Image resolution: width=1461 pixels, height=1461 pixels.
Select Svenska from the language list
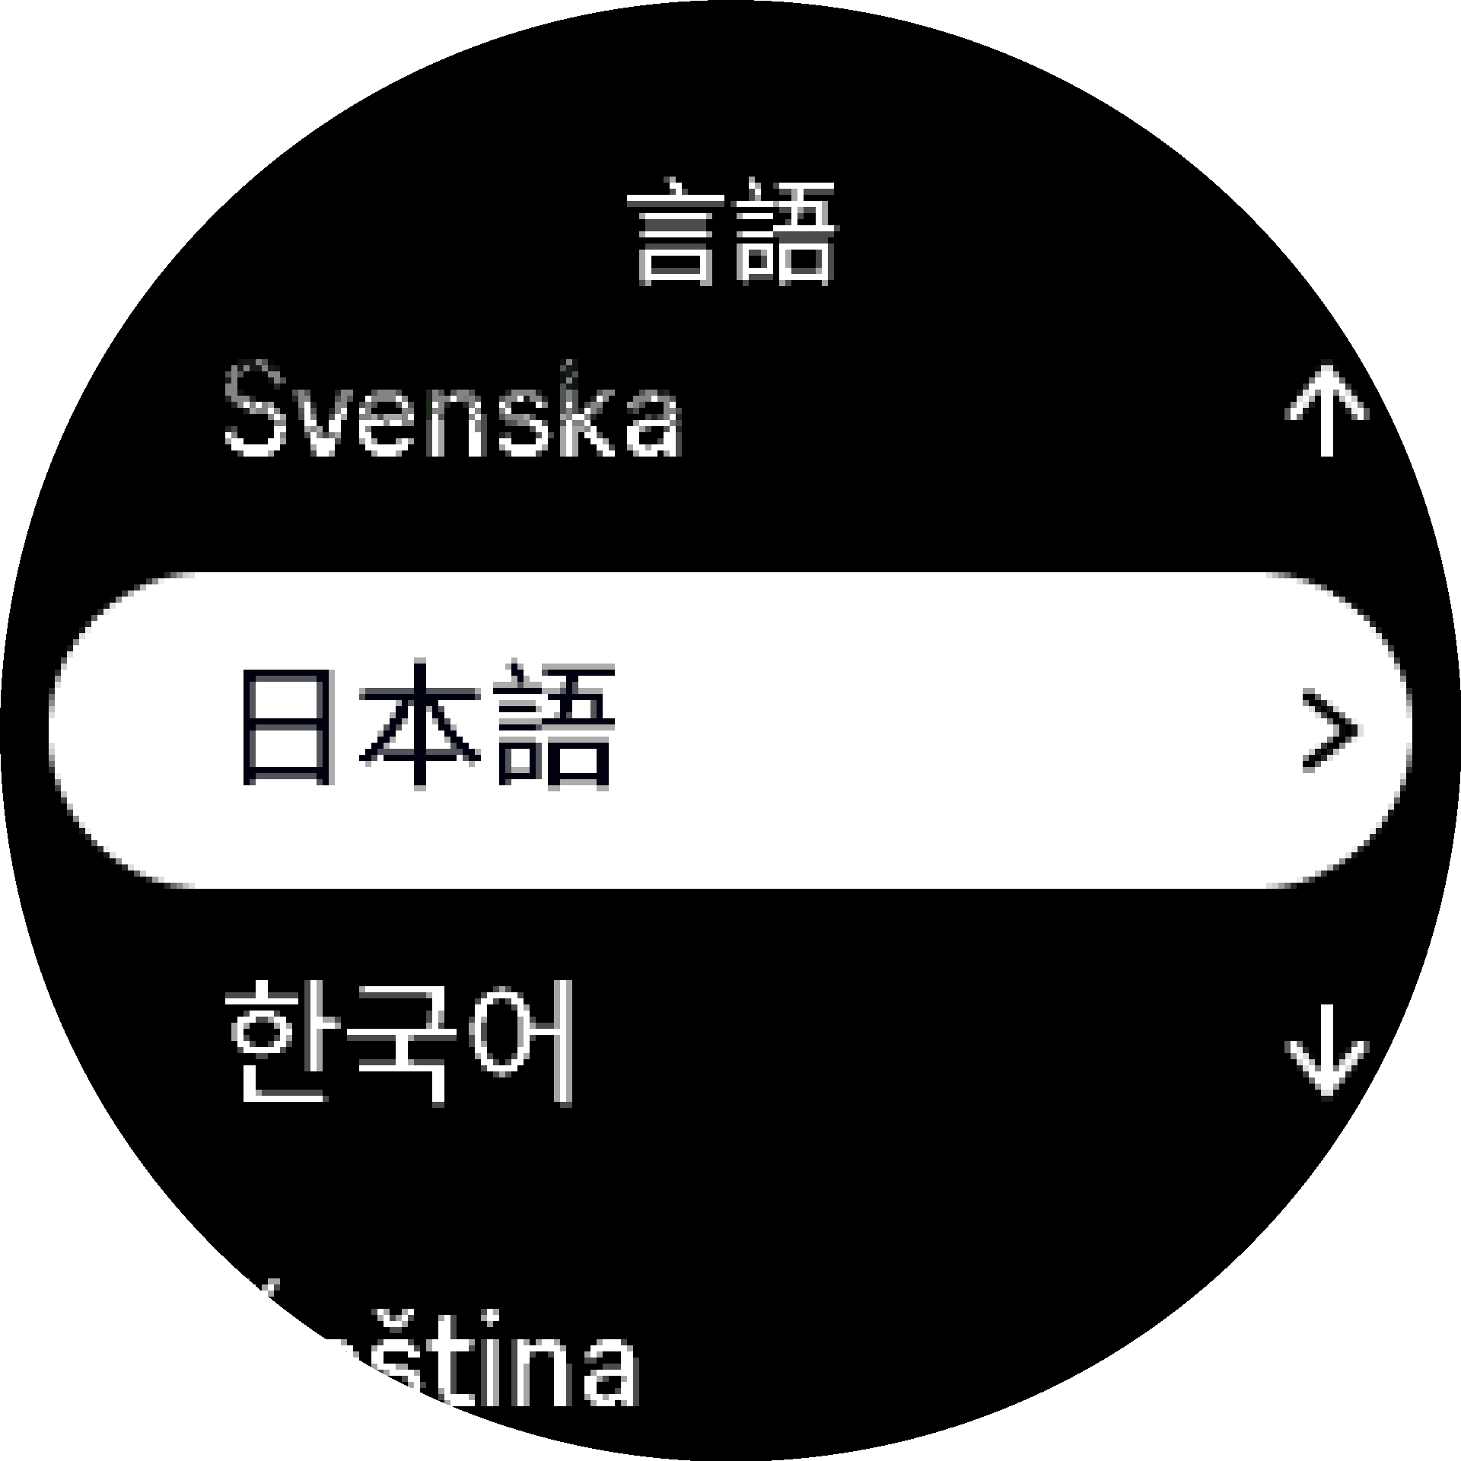(453, 411)
